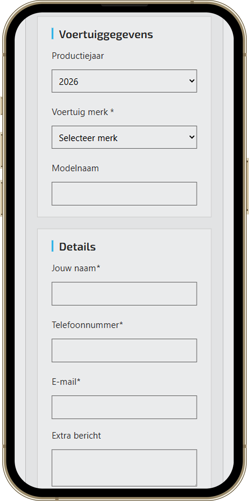Focus the Telefoonnummer input box
The image size is (249, 501).
coord(124,350)
